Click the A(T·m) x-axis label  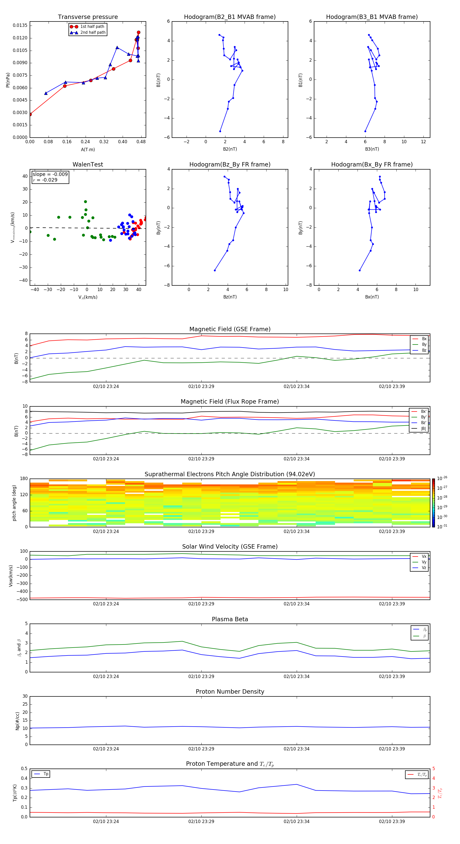click(88, 150)
